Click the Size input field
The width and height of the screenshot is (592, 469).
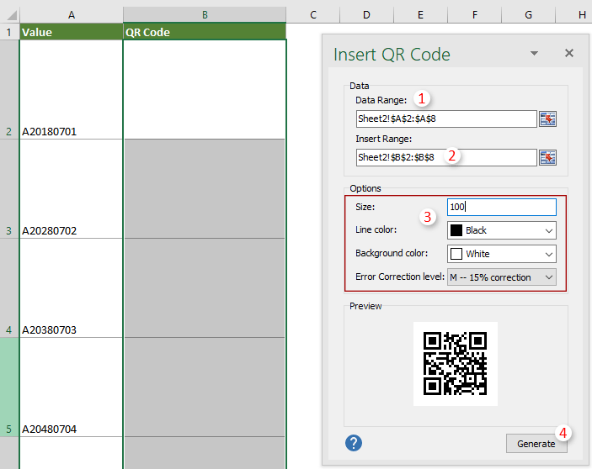(501, 208)
